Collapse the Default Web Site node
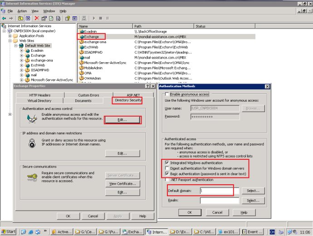313x236 pixels. pyautogui.click(x=16, y=46)
